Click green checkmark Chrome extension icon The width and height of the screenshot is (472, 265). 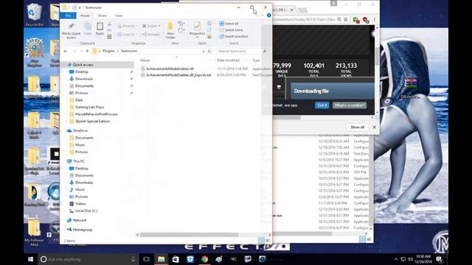coord(355,20)
